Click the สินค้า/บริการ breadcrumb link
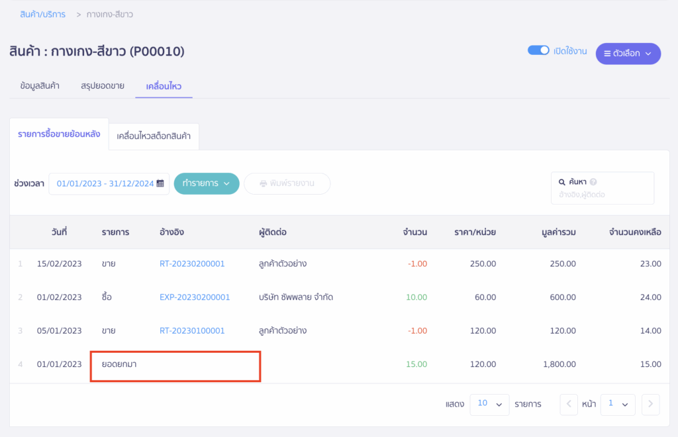The height and width of the screenshot is (437, 678). click(x=43, y=14)
